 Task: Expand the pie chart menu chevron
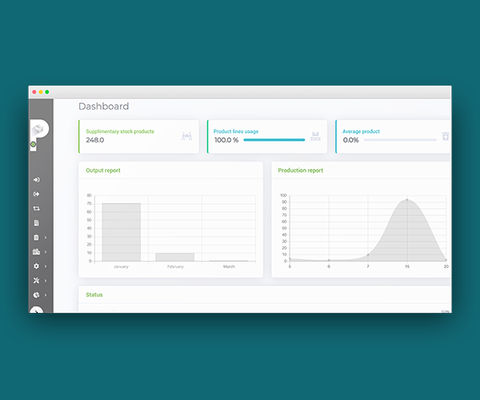(46, 295)
